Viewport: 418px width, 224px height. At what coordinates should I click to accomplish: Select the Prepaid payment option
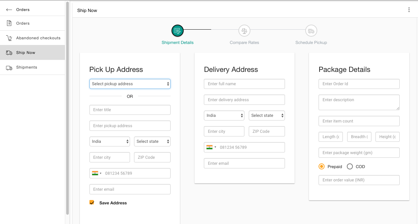coord(322,166)
